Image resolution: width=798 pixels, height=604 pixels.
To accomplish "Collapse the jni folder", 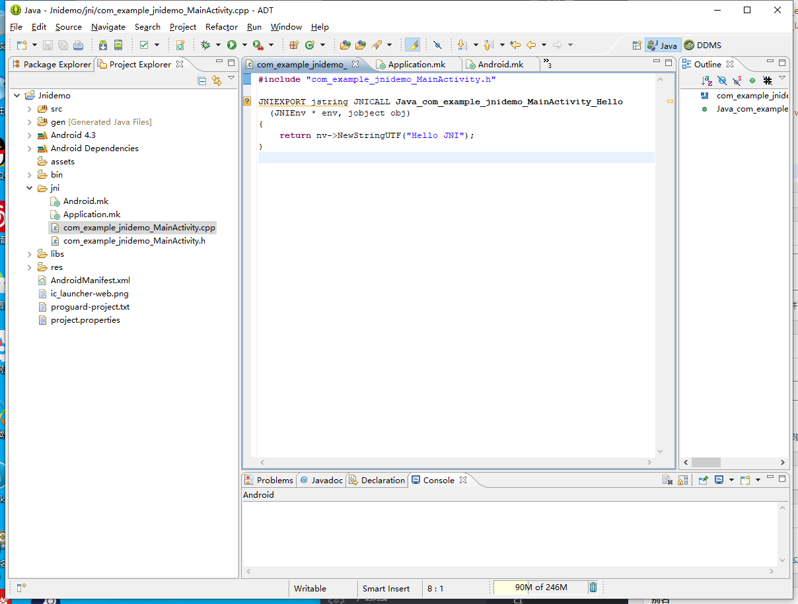I will click(30, 188).
